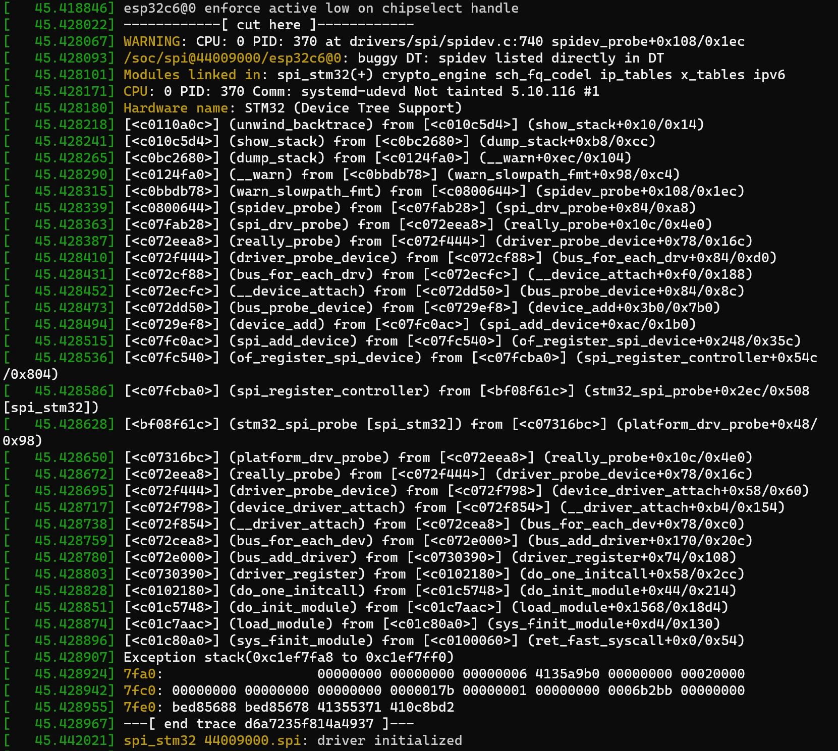Click the crypto_engine module name
This screenshot has width=838, height=751.
pyautogui.click(x=434, y=75)
